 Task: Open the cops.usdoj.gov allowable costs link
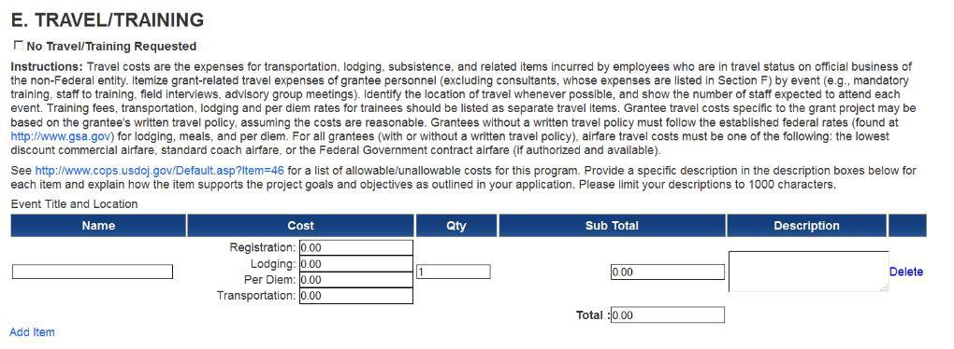(159, 171)
